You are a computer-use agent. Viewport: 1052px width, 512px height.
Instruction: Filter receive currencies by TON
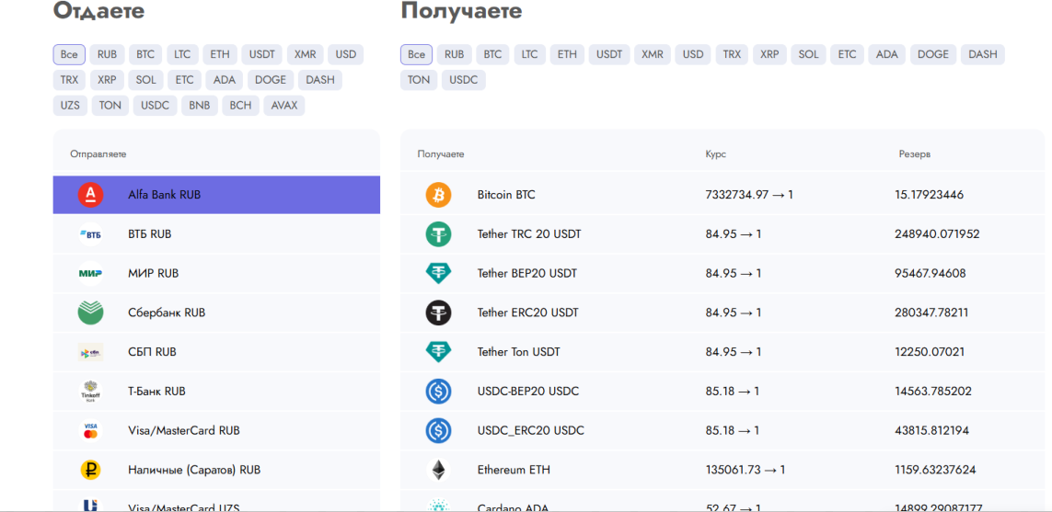(x=419, y=80)
